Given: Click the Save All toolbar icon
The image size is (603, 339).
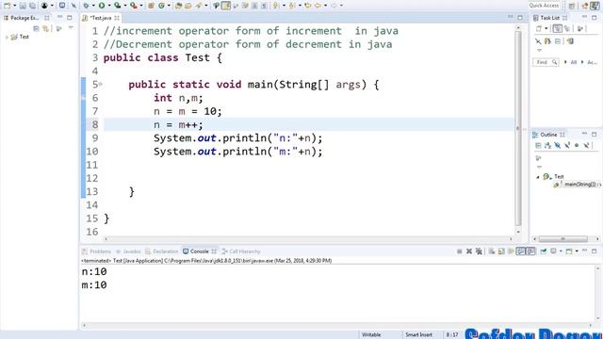Looking at the screenshot, I should click(32, 6).
